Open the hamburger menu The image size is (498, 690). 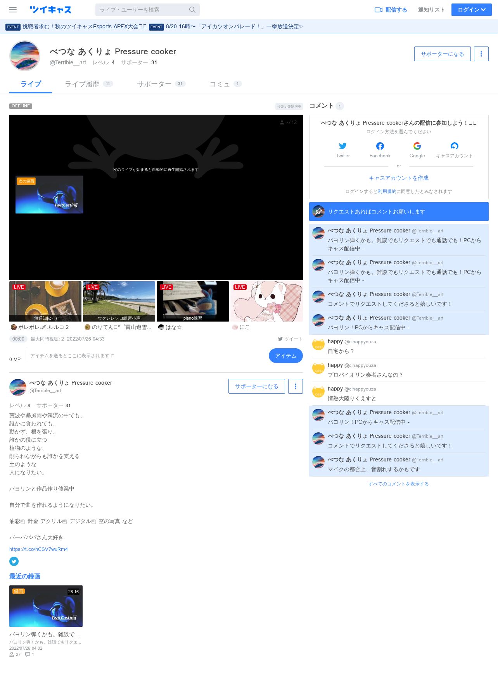(13, 10)
